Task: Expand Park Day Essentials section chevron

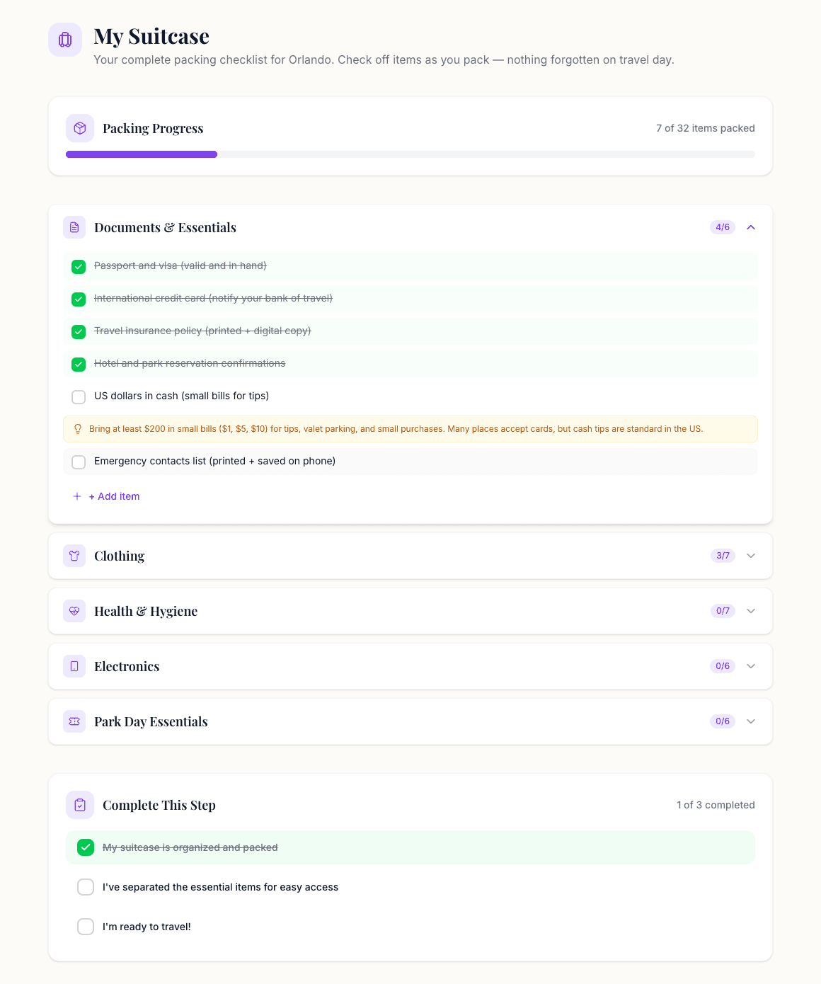Action: coord(751,721)
